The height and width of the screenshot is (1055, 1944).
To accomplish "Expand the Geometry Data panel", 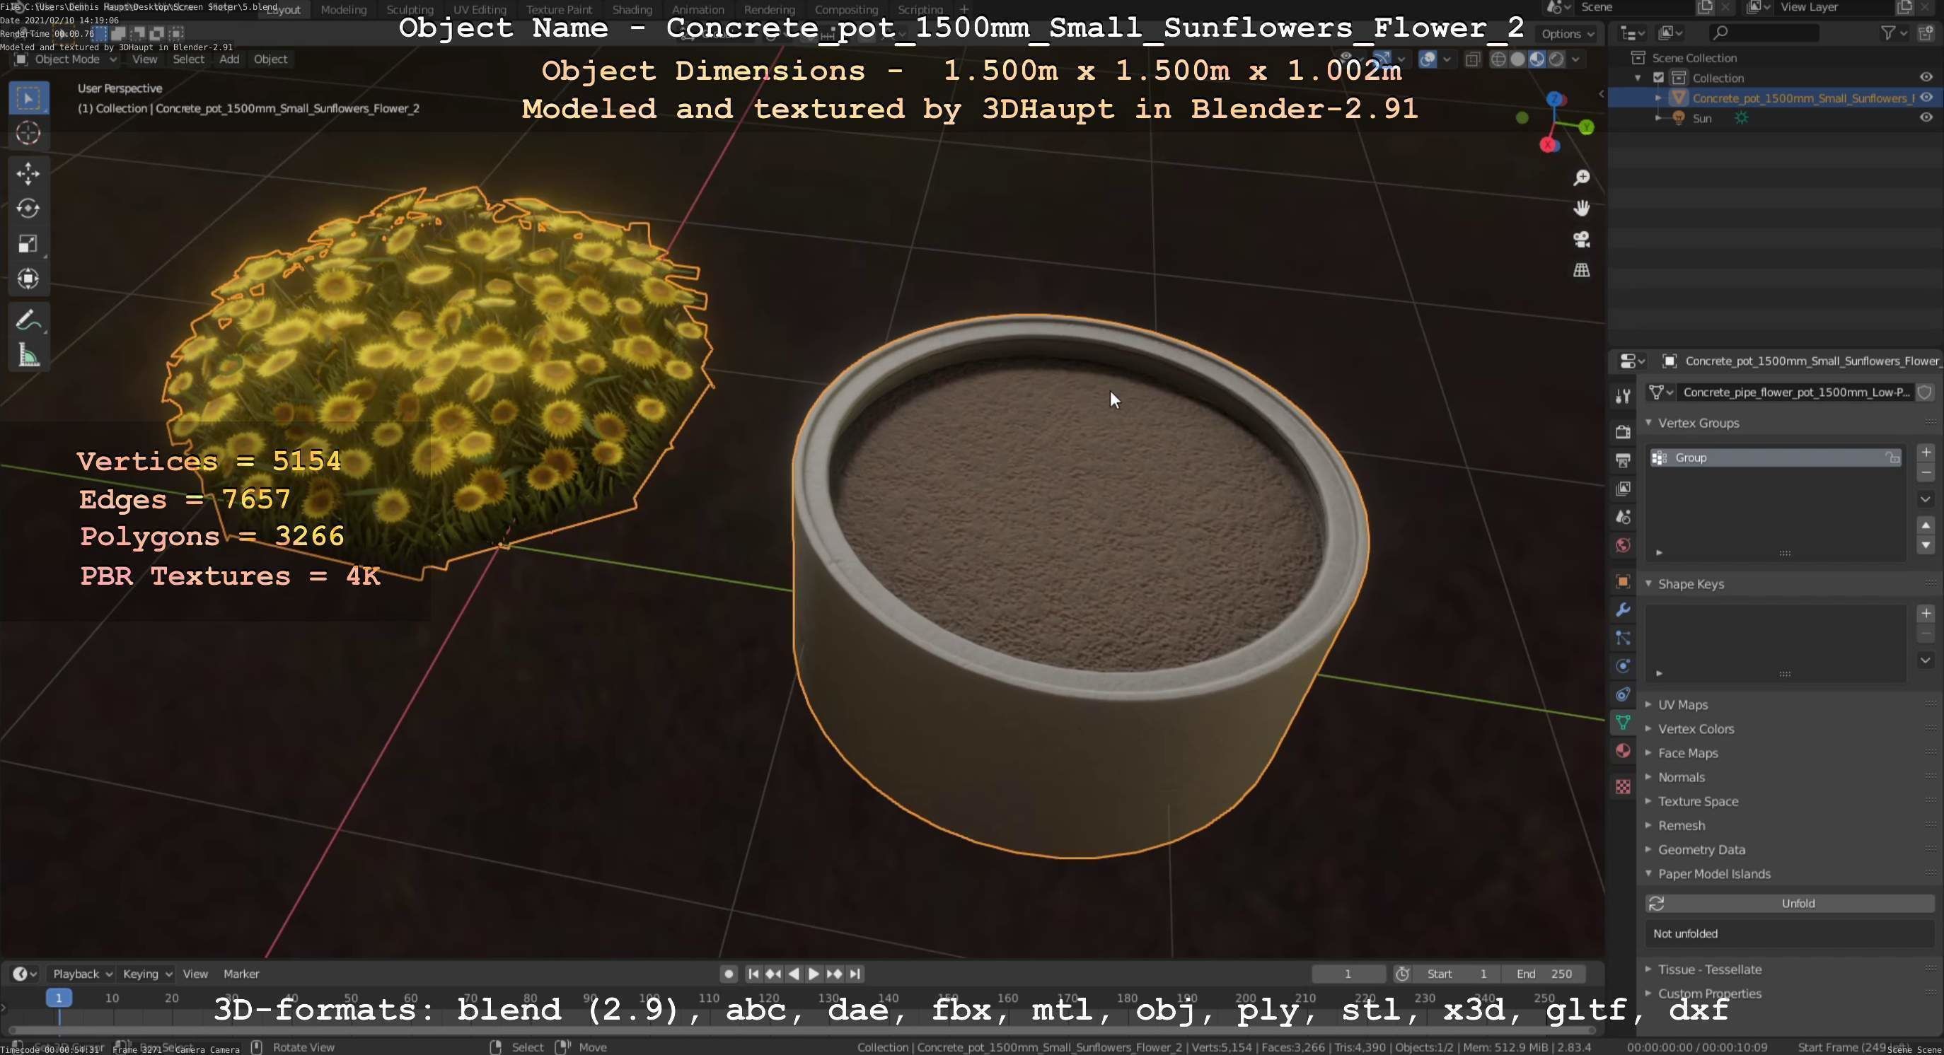I will (x=1649, y=849).
